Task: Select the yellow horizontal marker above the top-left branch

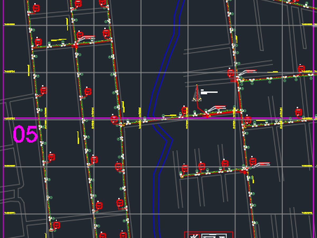Action: 58,40
